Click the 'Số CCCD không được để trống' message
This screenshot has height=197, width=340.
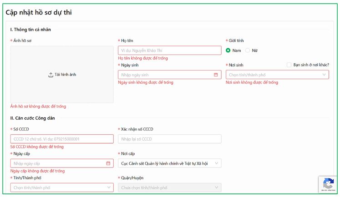(37, 146)
